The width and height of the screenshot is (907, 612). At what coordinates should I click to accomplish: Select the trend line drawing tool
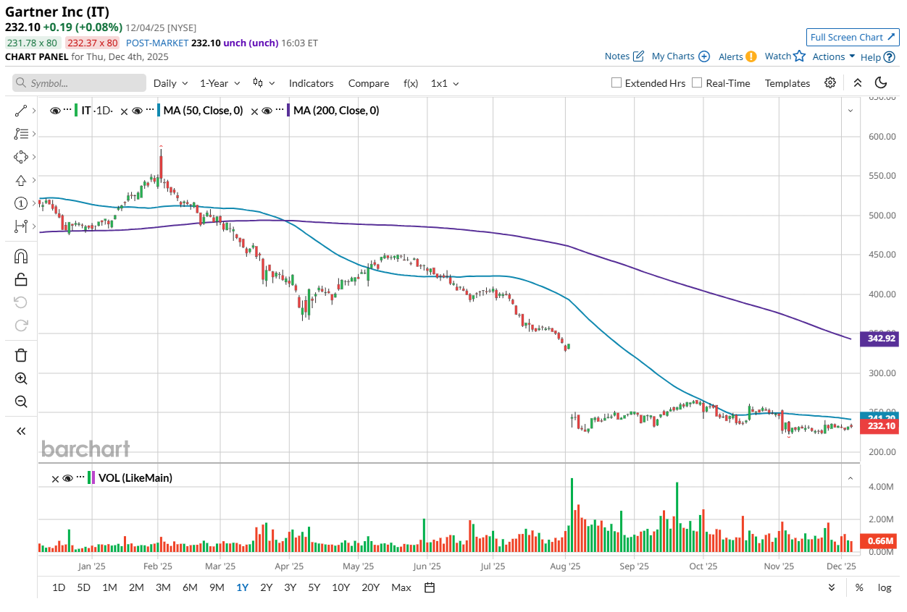[x=20, y=111]
